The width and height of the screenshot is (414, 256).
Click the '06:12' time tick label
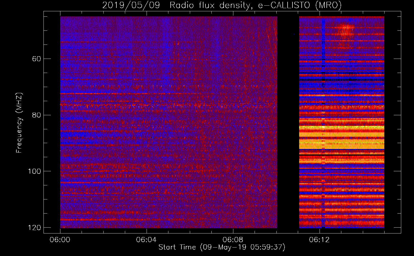(x=319, y=240)
